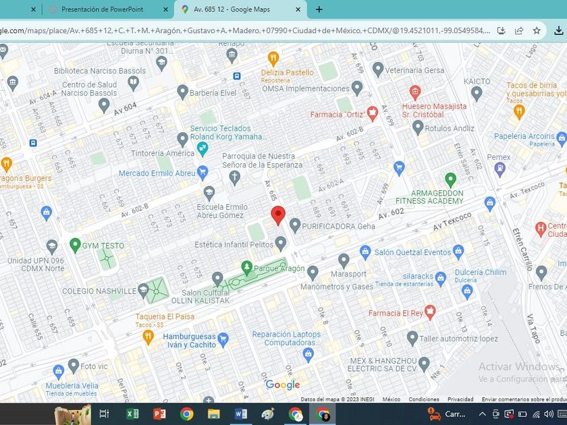Click Enviar comentarios sobre el producto link
The width and height of the screenshot is (567, 425).
pyautogui.click(x=524, y=399)
